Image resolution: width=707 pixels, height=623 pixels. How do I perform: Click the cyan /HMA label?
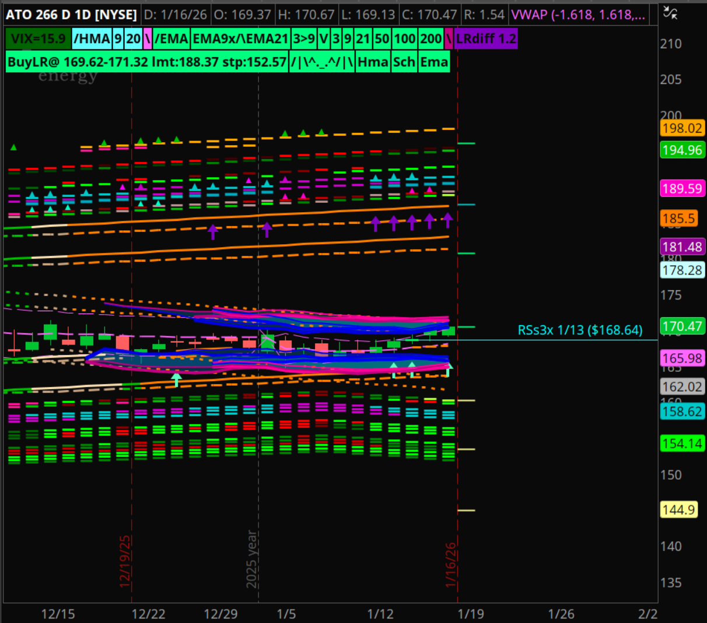(92, 39)
